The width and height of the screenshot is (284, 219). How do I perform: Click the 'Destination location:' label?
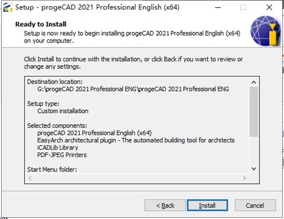point(55,82)
